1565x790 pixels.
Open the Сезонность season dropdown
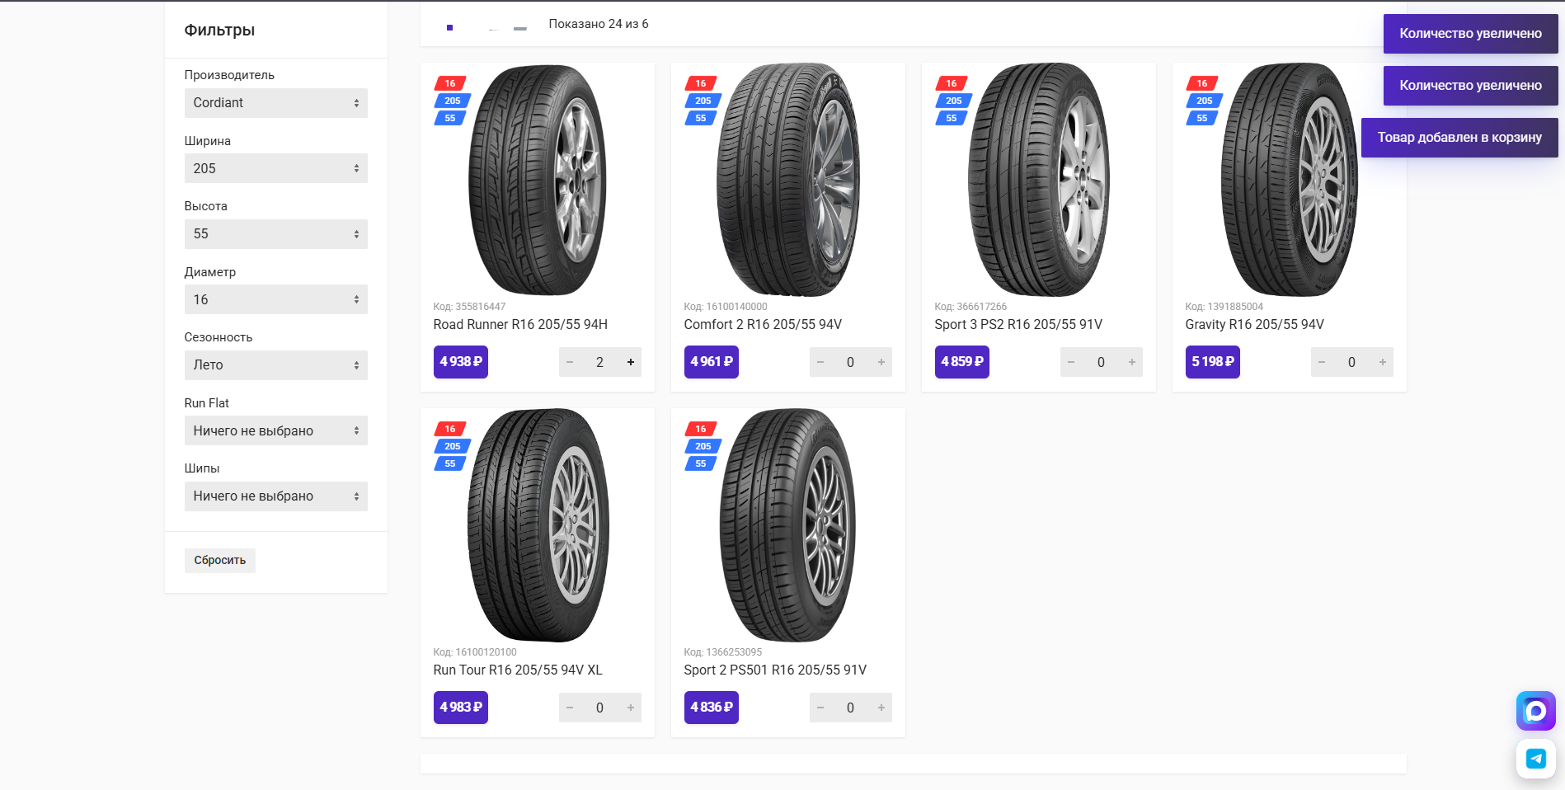click(x=275, y=365)
